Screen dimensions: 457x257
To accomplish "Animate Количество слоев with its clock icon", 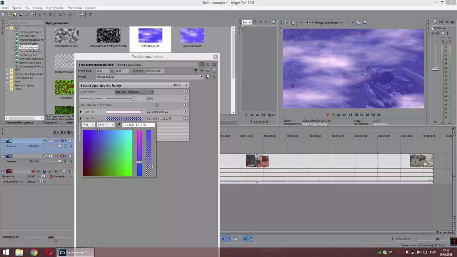I will pyautogui.click(x=186, y=98).
